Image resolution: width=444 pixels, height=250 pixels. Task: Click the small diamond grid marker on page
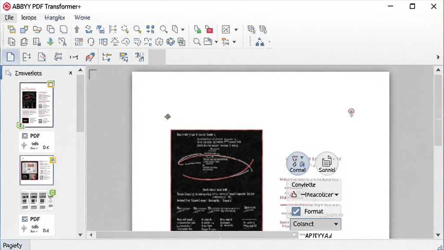[x=168, y=116]
